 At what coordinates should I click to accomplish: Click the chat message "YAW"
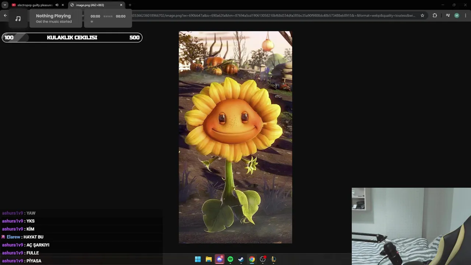click(x=31, y=213)
